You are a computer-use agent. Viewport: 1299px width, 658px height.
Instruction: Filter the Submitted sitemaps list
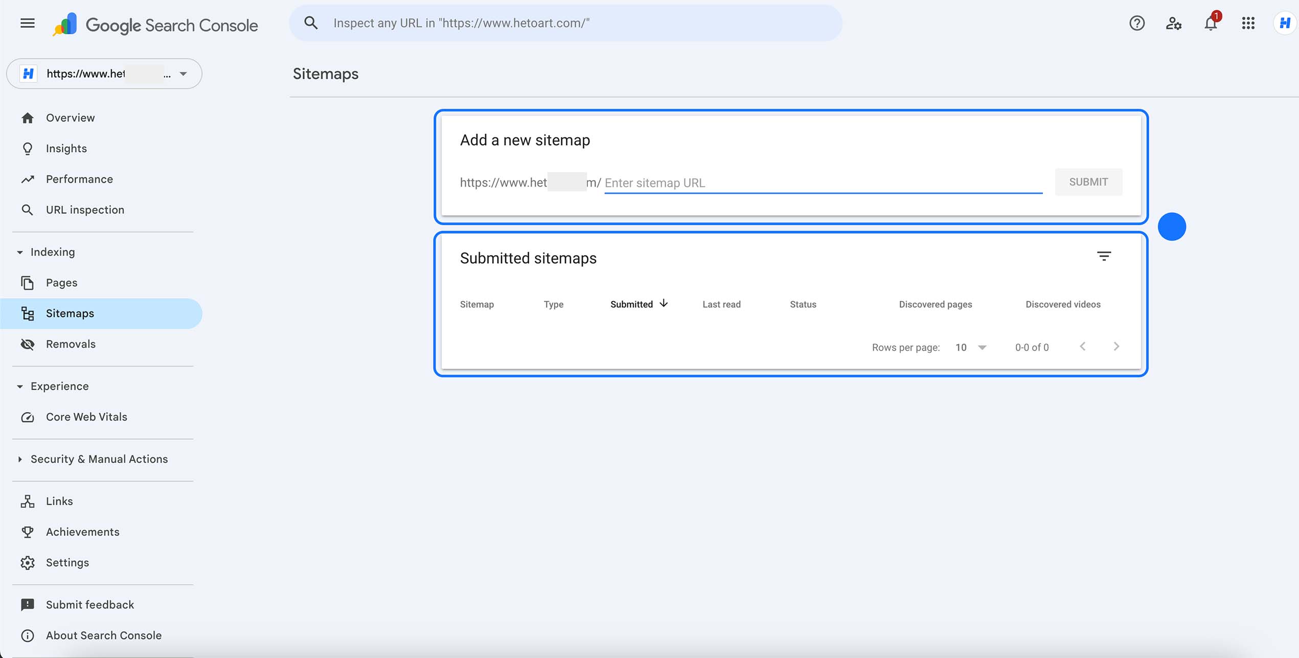1105,256
